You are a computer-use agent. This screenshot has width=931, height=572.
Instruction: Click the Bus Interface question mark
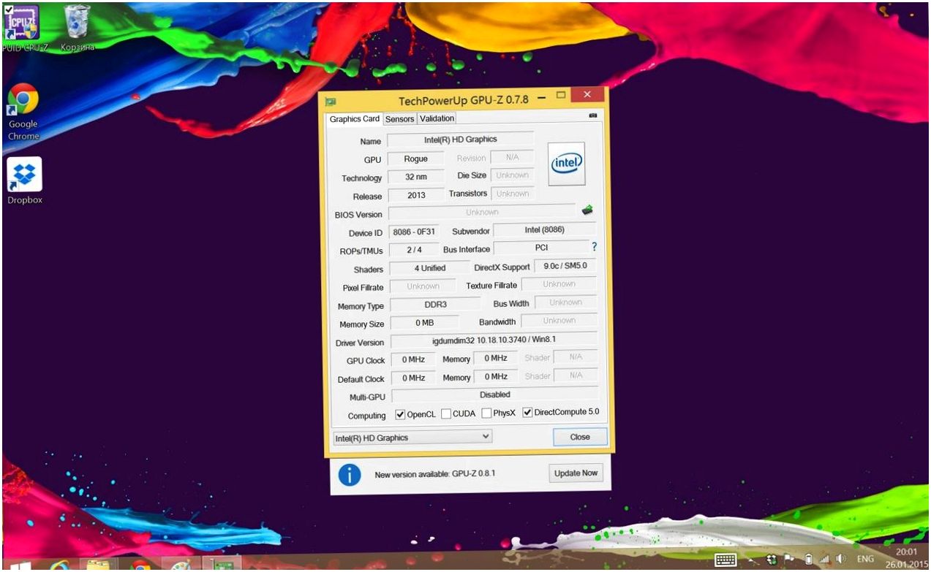click(x=595, y=247)
